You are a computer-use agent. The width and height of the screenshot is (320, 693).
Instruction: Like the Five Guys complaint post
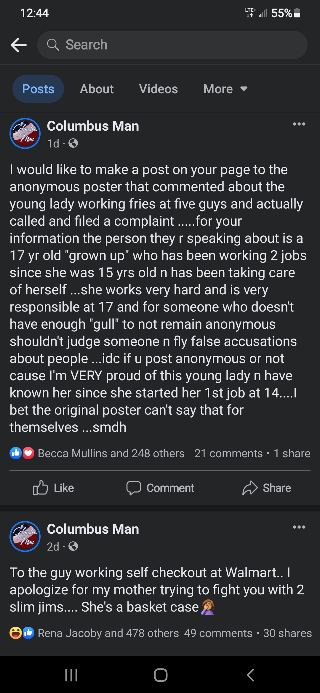[53, 488]
